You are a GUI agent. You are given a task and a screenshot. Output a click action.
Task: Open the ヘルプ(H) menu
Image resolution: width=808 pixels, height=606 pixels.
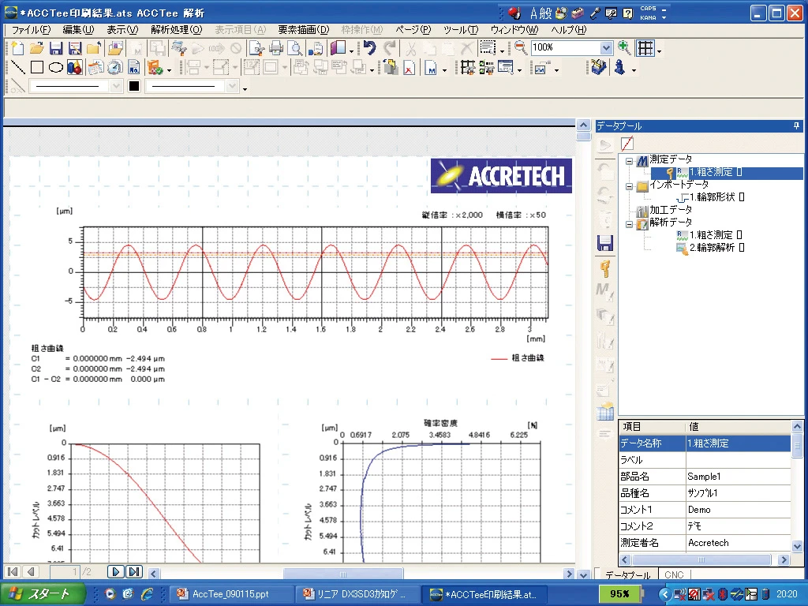[568, 30]
